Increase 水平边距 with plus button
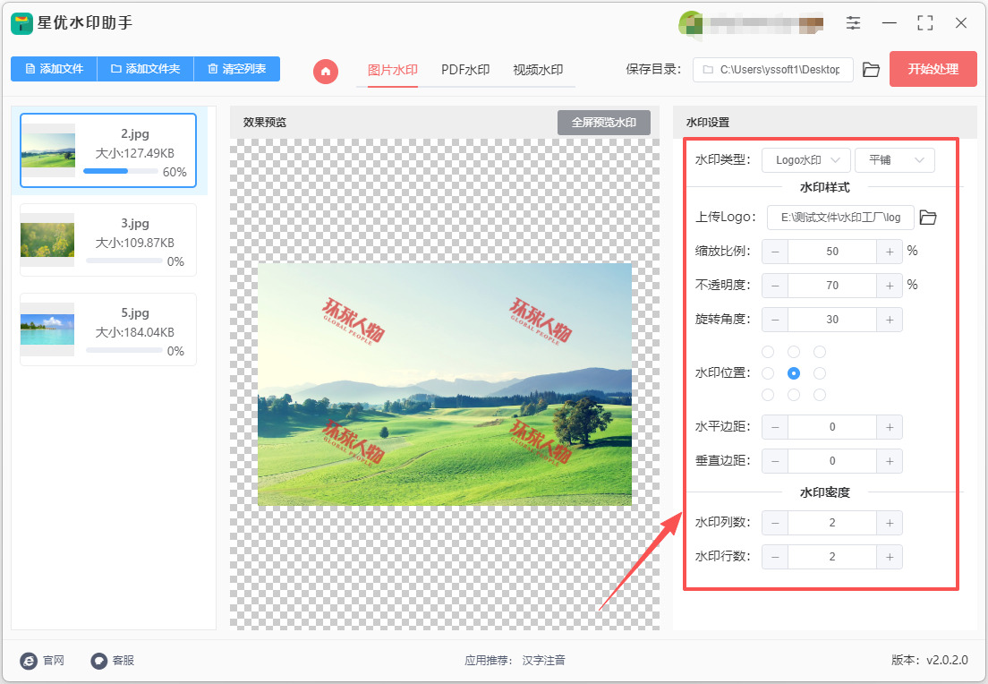The width and height of the screenshot is (988, 684). (889, 427)
